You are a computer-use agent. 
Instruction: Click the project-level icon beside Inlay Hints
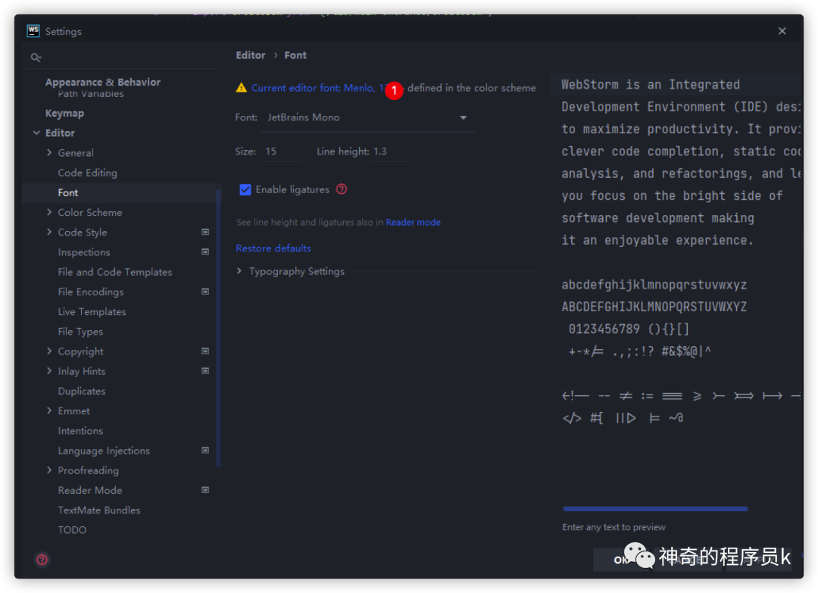coord(204,370)
